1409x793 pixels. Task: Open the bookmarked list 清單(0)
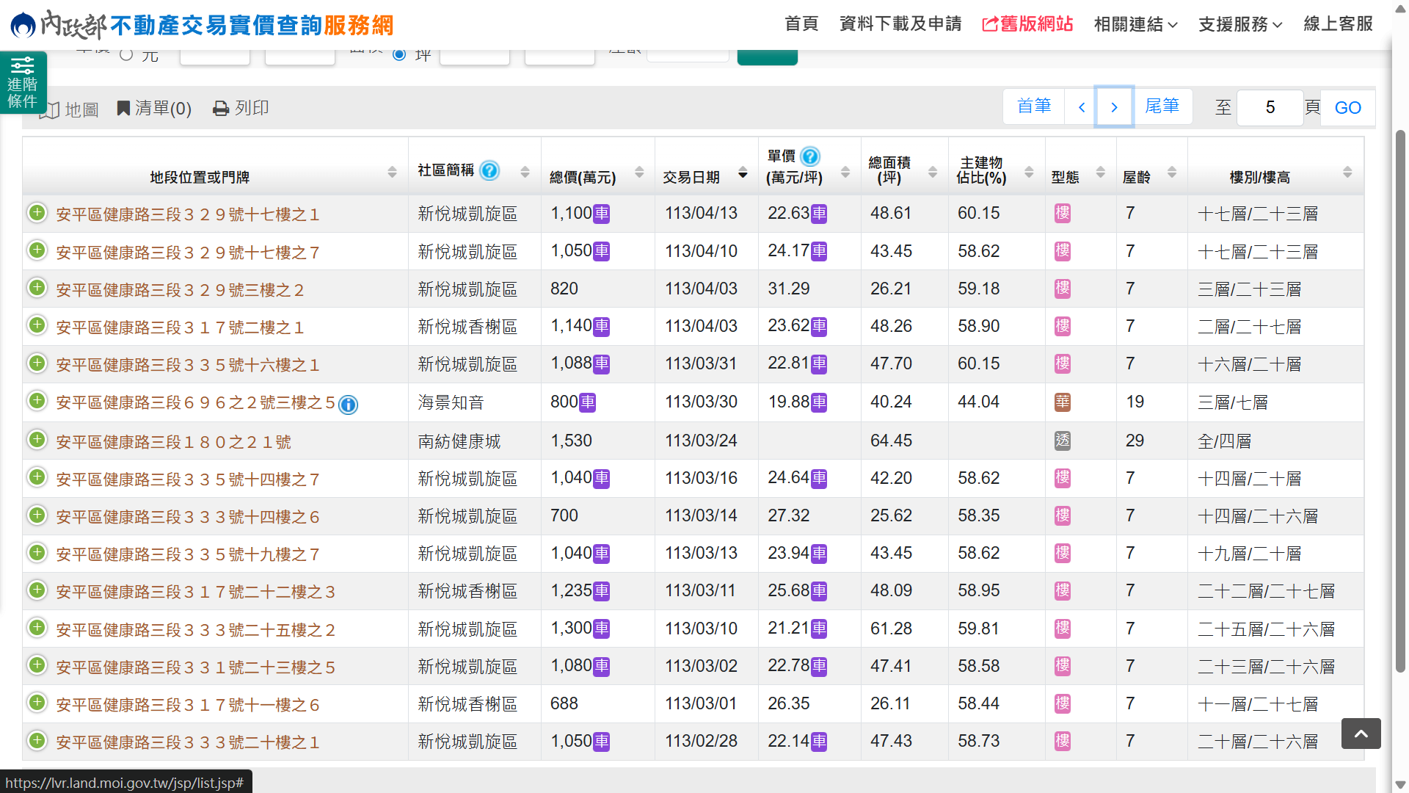(154, 109)
